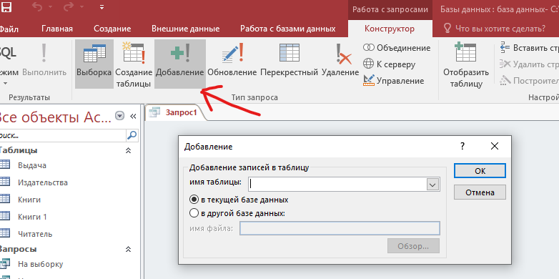The image size is (559, 279).
Task: Close the Добавление dialog
Action: coord(494,146)
